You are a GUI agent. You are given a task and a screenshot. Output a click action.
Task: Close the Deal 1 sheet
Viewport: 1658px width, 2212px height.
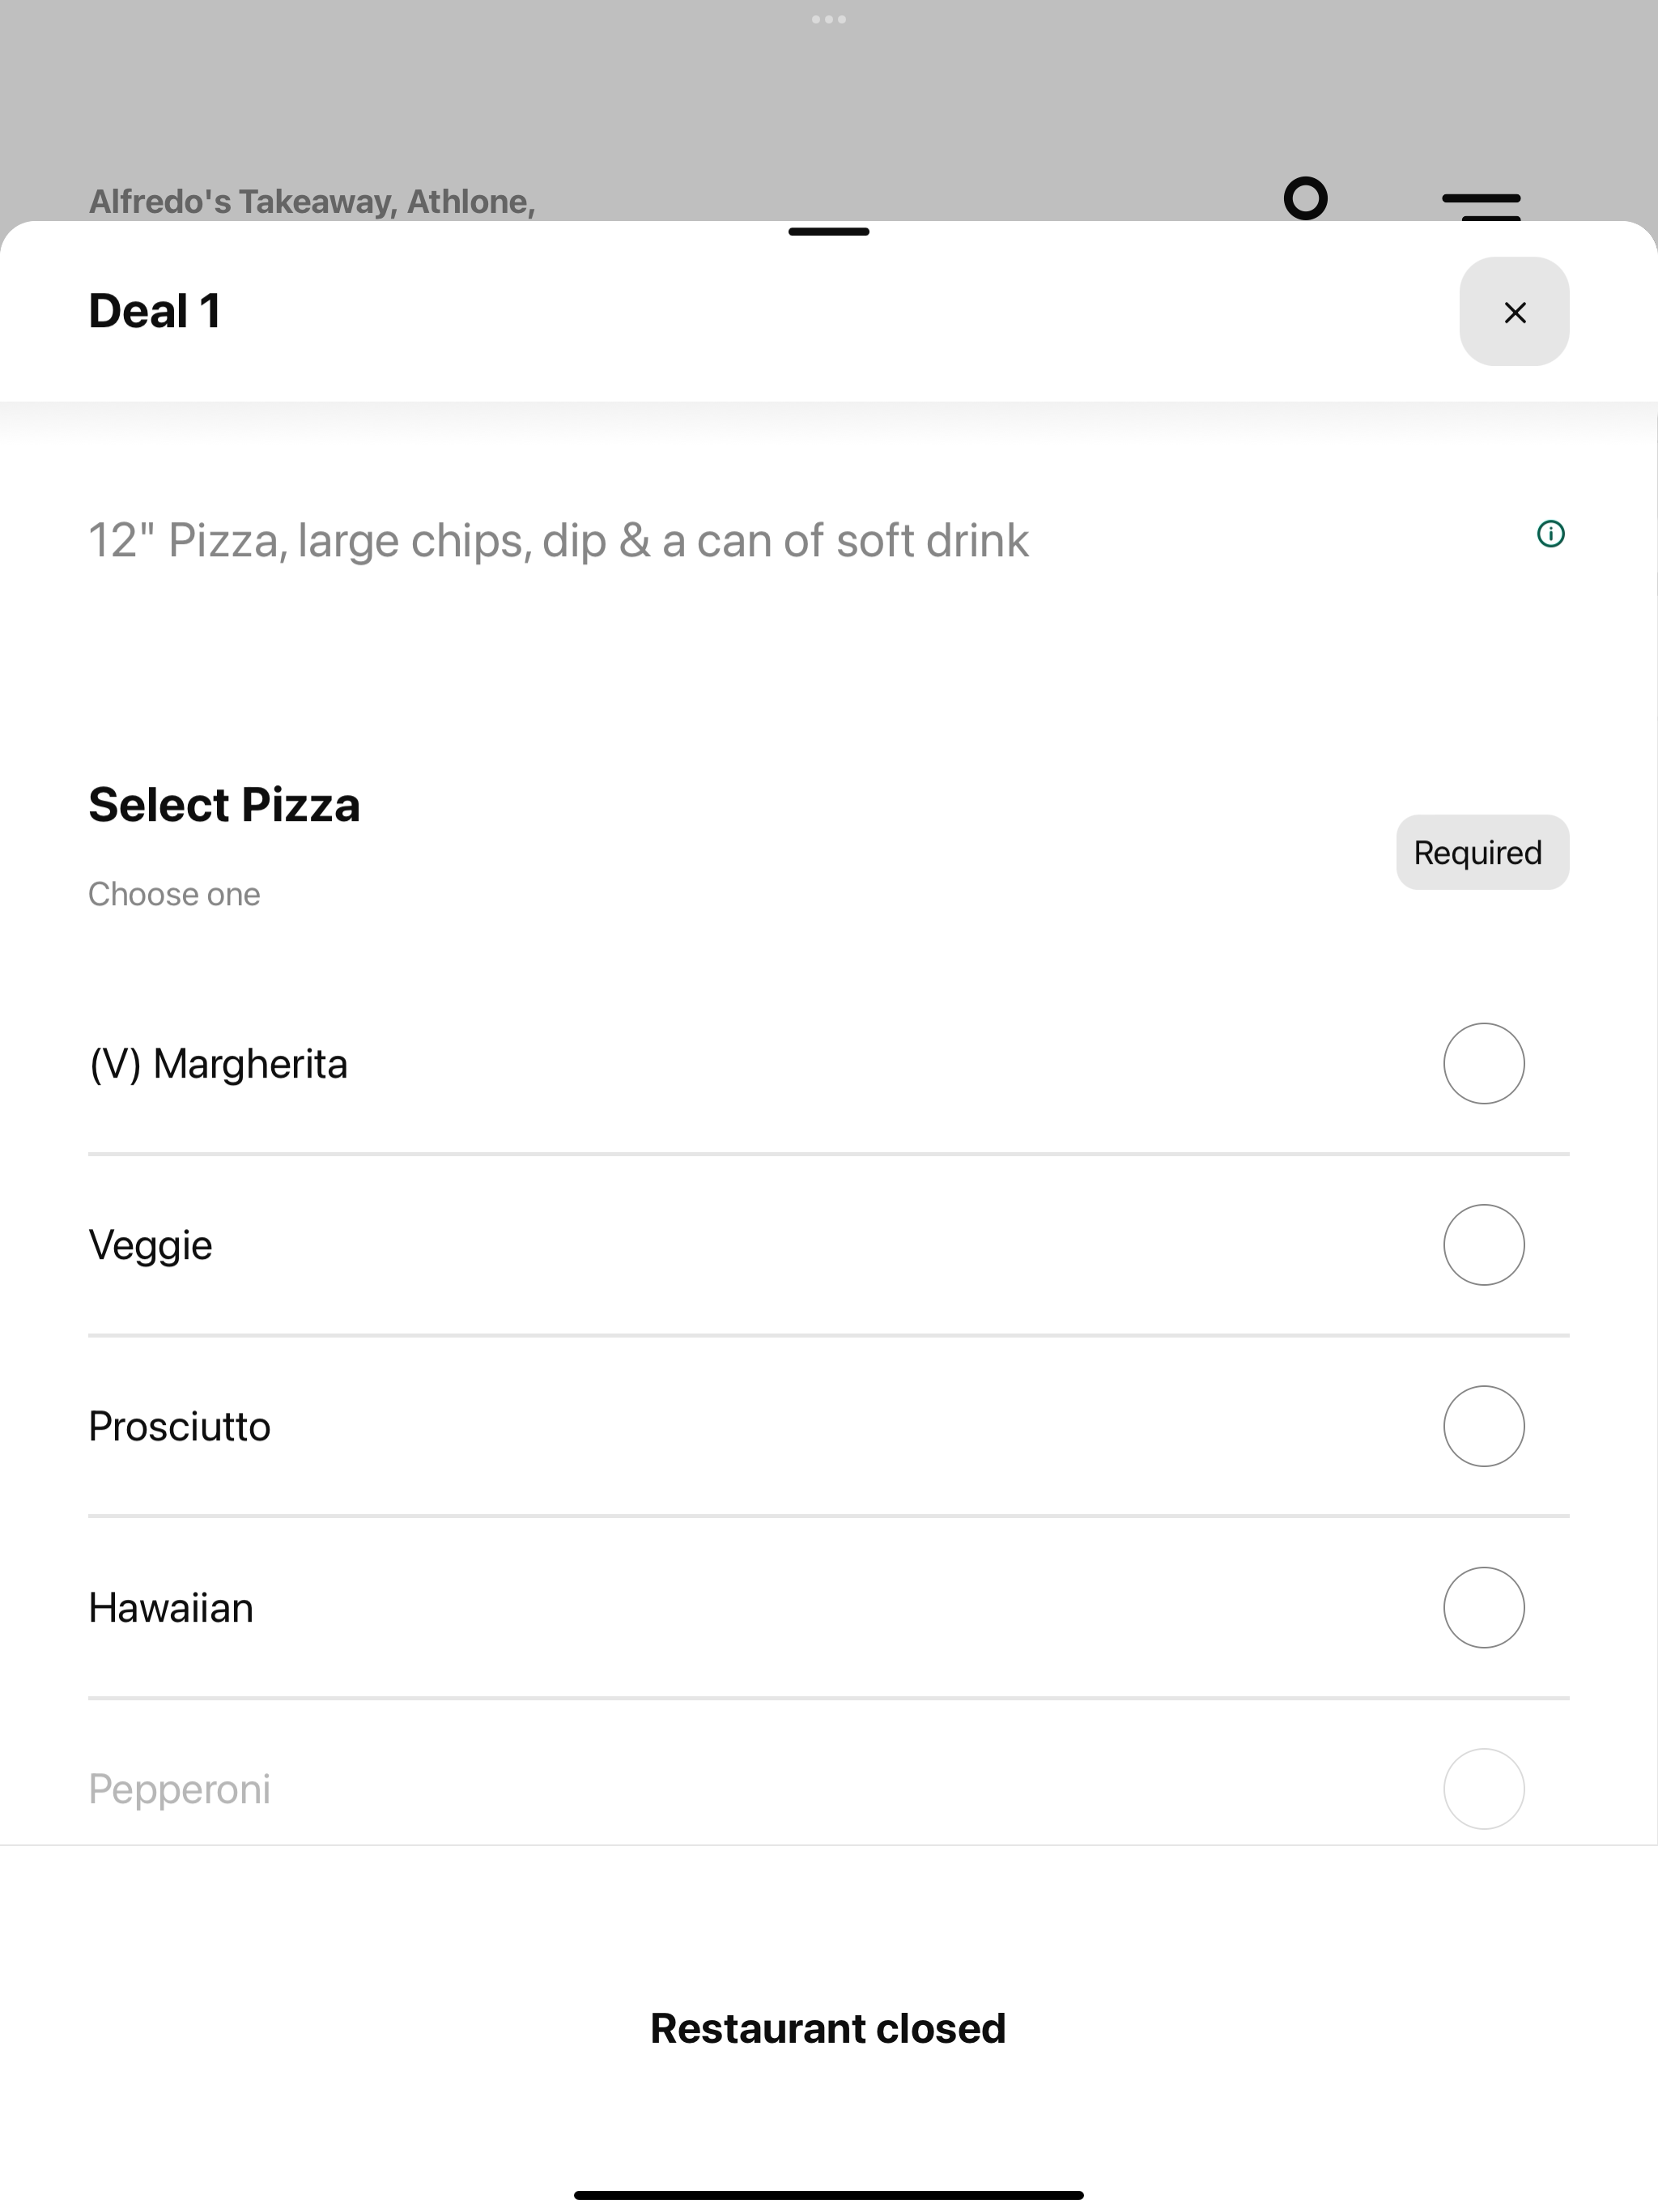(x=1514, y=312)
